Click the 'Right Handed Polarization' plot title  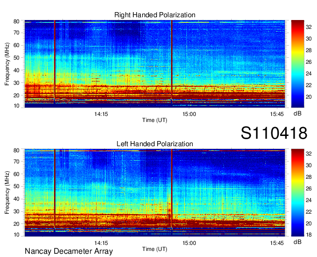pyautogui.click(x=155, y=15)
